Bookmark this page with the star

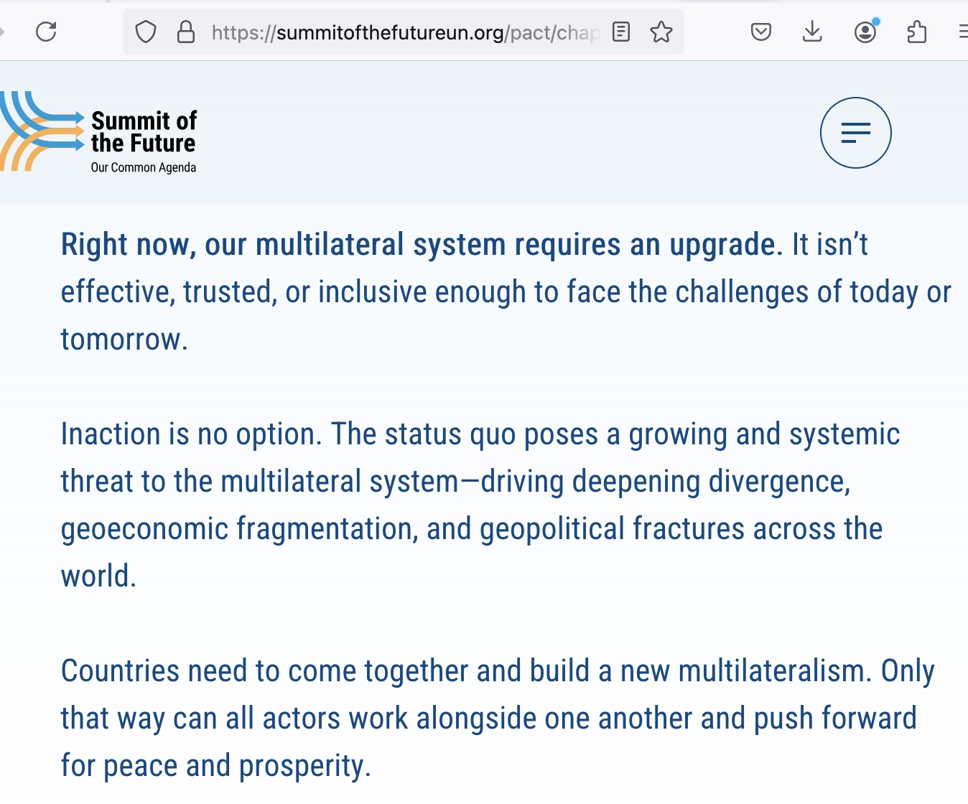[x=661, y=32]
